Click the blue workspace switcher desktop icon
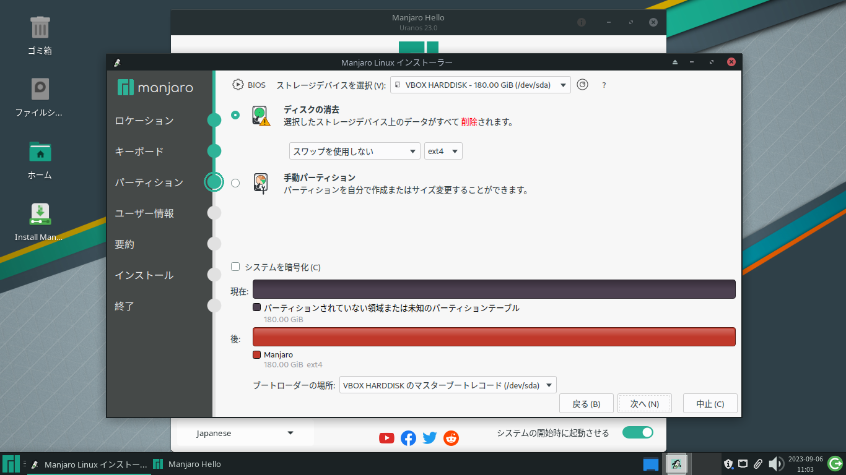The image size is (846, 475). click(650, 464)
